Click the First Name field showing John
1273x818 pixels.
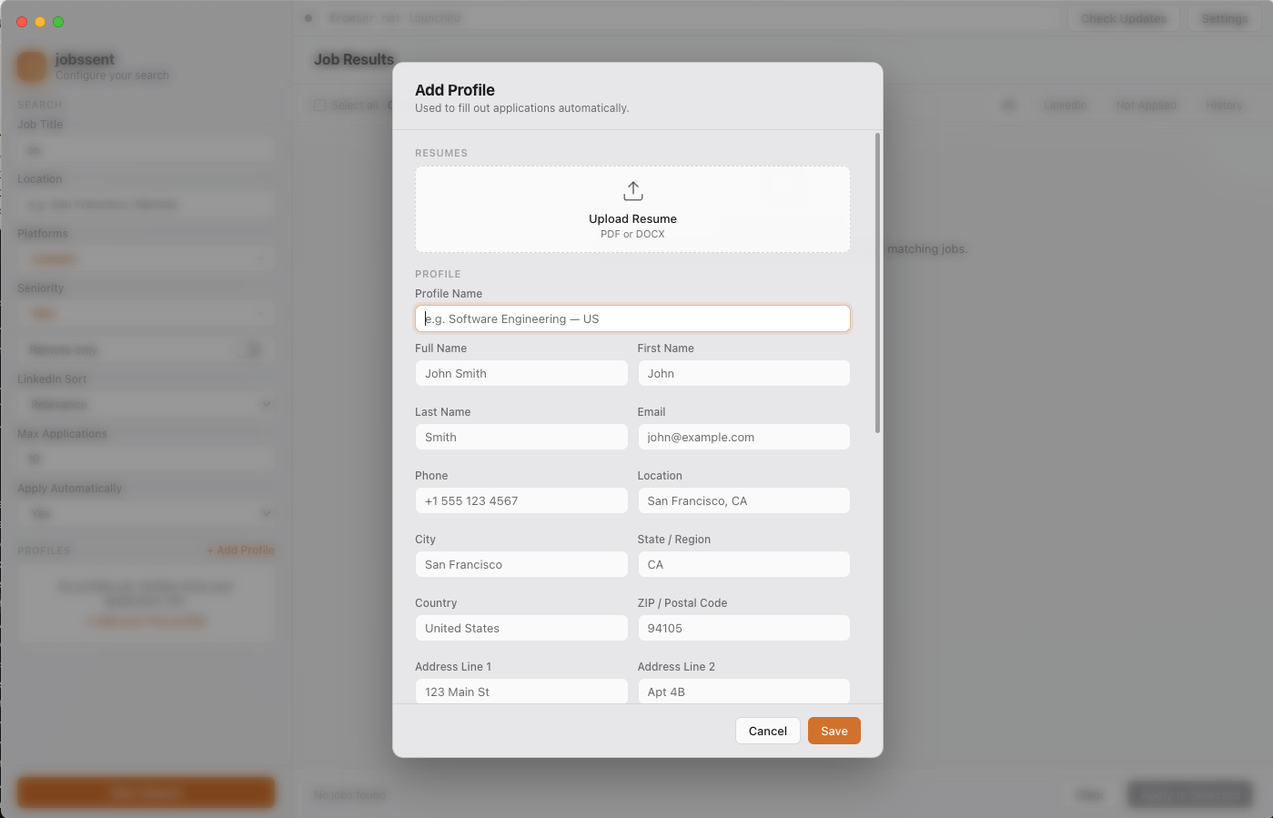pyautogui.click(x=743, y=373)
